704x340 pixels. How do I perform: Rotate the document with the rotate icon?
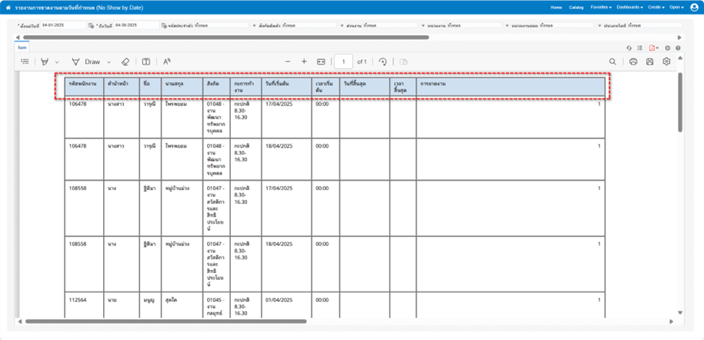[382, 62]
